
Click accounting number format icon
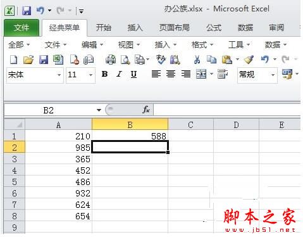287,74
